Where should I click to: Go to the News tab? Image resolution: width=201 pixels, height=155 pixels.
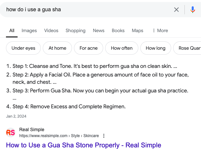[x=99, y=30]
